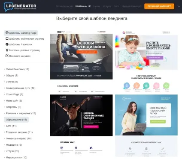Expand the Услуги (0) category
The height and width of the screenshot is (159, 182).
coord(12,82)
